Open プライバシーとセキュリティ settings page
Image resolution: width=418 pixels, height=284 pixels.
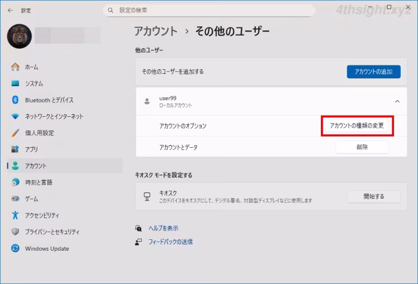[52, 232]
